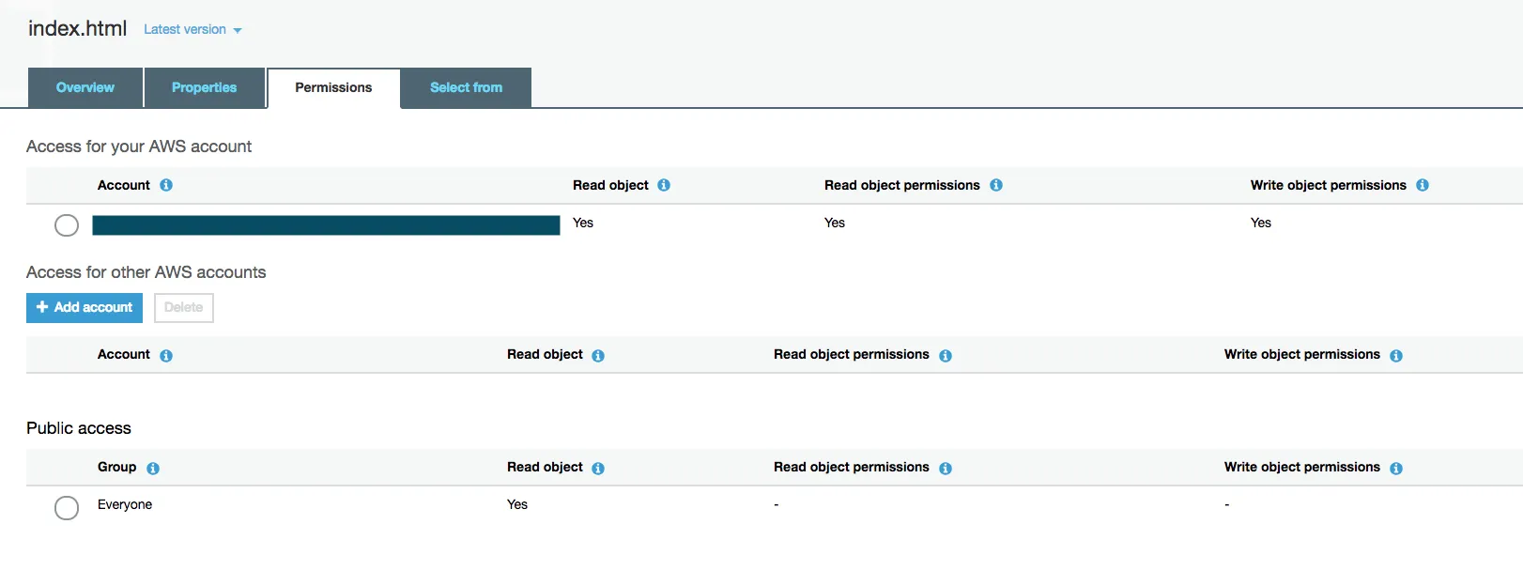Image resolution: width=1523 pixels, height=586 pixels.
Task: Click info icon for Read object permissions in other AWS accounts table
Action: point(946,355)
